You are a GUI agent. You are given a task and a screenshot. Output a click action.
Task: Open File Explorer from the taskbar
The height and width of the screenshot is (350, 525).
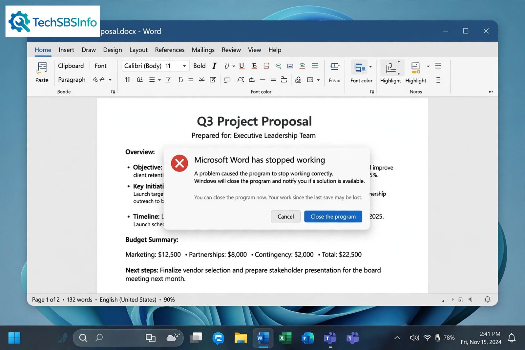241,338
